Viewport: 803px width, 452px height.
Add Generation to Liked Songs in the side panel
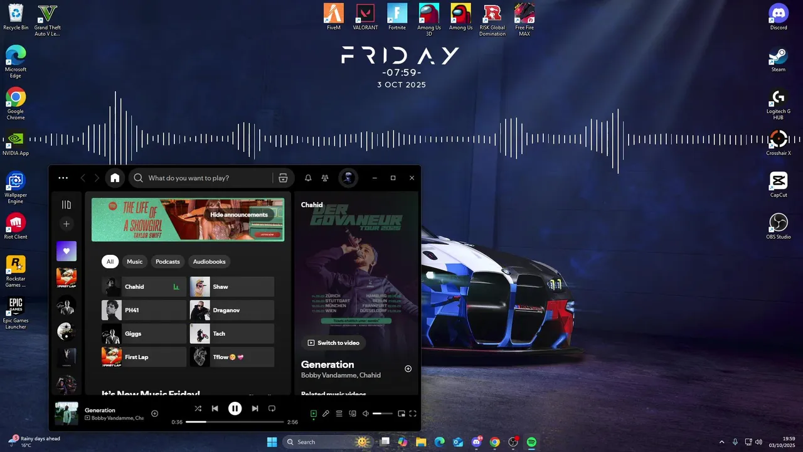tap(408, 369)
